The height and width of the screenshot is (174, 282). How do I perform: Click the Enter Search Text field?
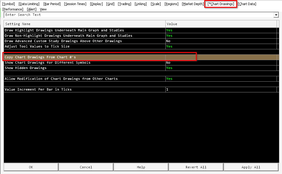tap(138, 15)
